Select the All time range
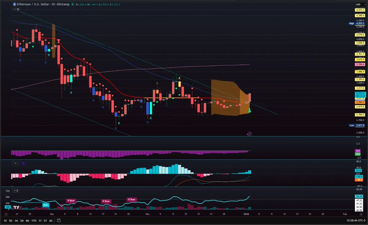The width and height of the screenshot is (368, 225). [x=51, y=220]
